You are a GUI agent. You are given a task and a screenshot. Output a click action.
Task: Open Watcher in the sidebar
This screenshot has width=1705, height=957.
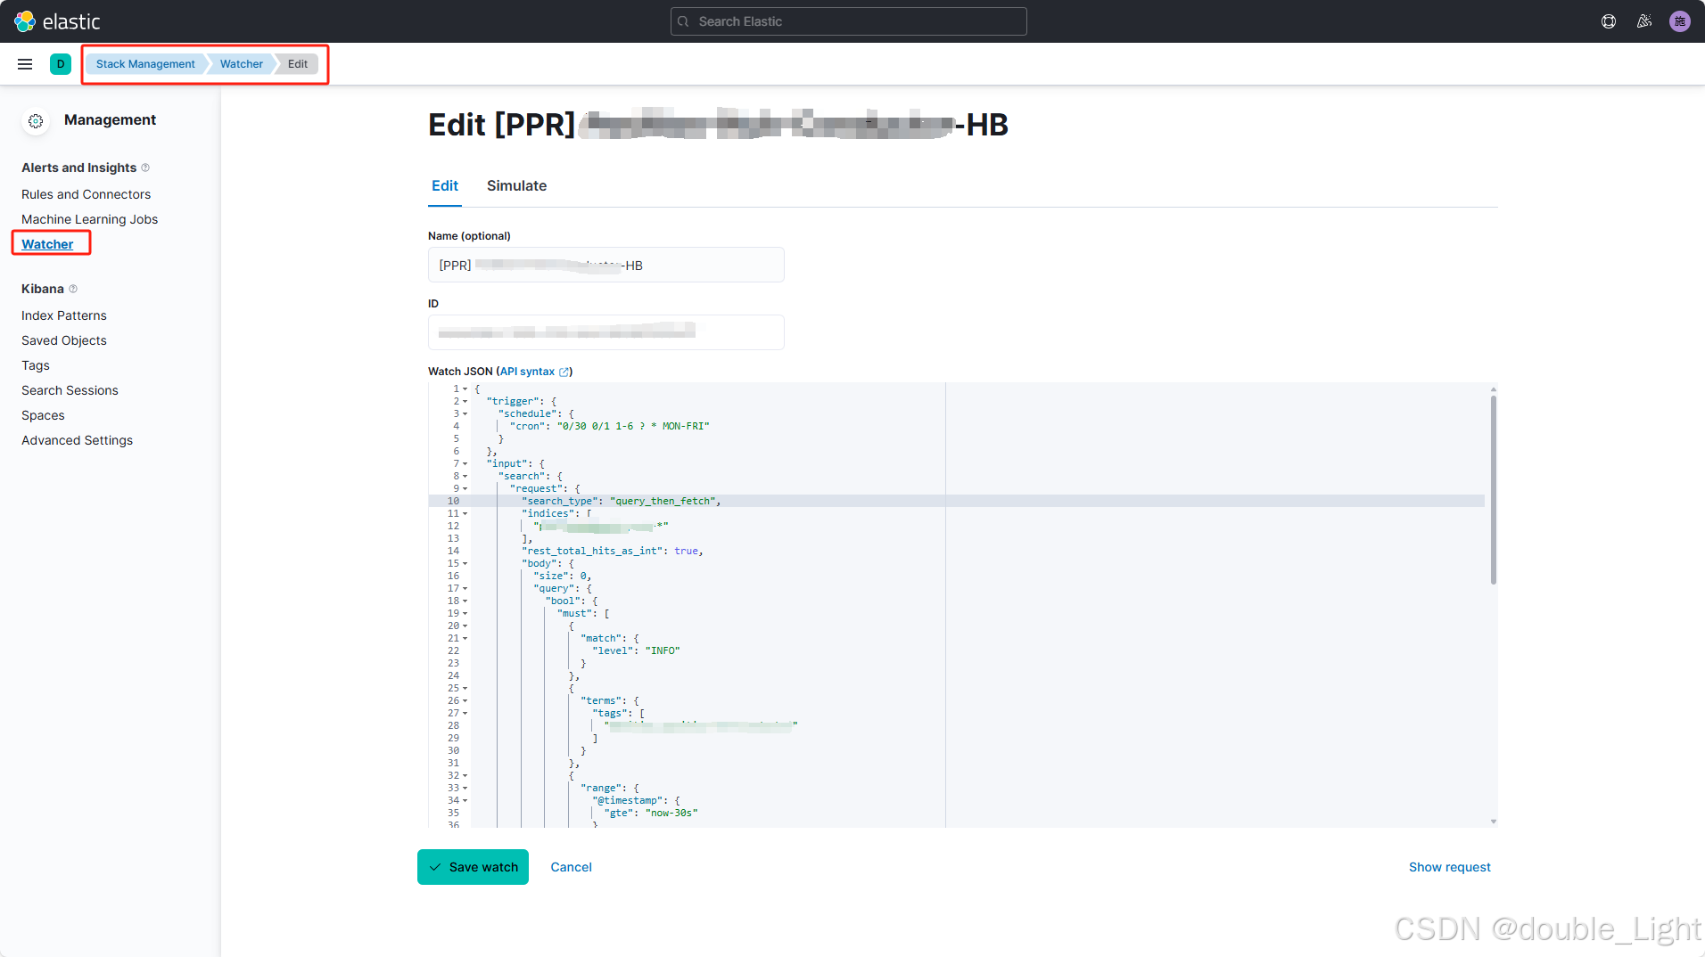(x=47, y=244)
